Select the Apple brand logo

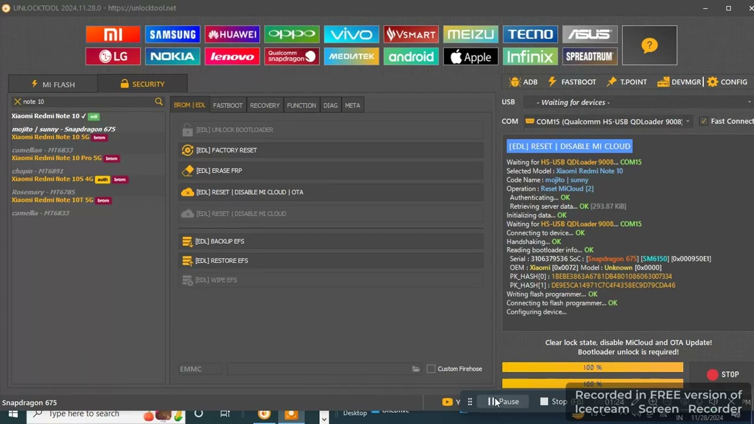[470, 57]
